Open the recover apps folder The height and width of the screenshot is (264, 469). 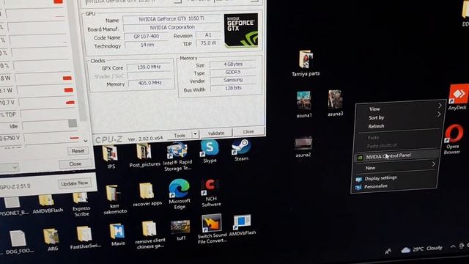[147, 191]
